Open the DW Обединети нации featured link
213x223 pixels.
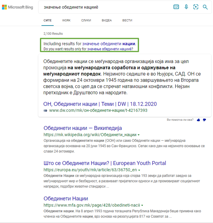click(x=101, y=104)
